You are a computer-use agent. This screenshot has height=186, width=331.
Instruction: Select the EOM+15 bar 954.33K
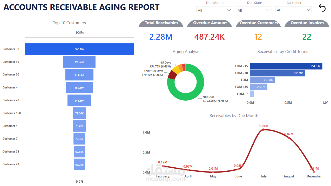coord(286,66)
